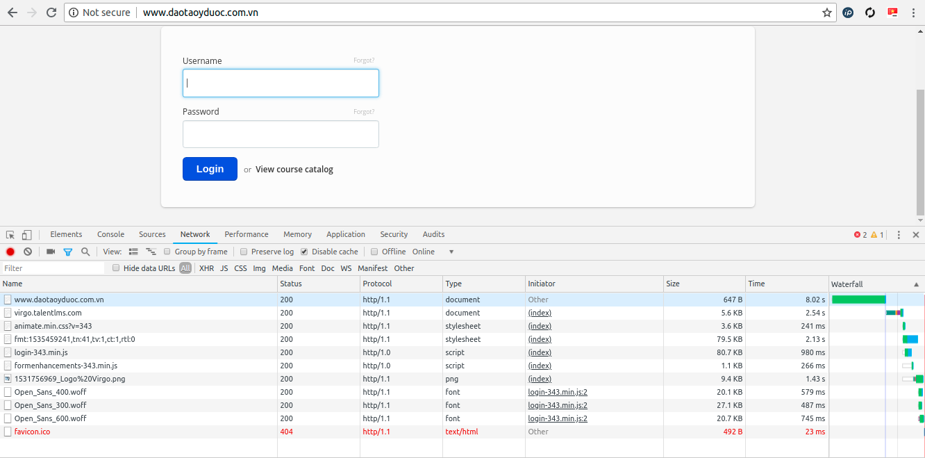Sort requests by the Size column header
The width and height of the screenshot is (925, 458).
pos(704,284)
